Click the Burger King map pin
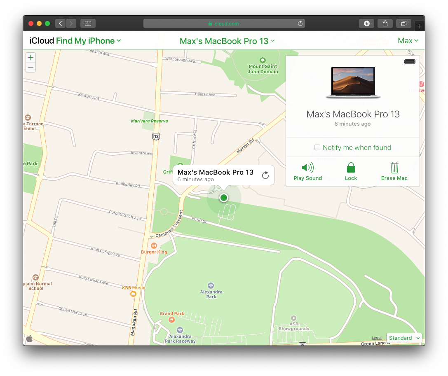 [x=154, y=245]
